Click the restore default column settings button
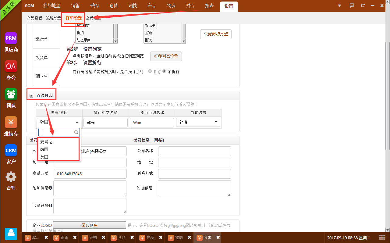The height and width of the screenshot is (243, 390). pyautogui.click(x=216, y=34)
